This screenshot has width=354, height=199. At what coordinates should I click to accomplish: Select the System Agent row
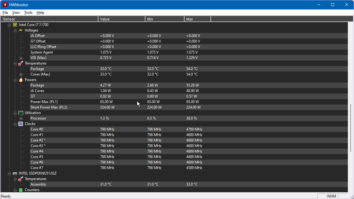pyautogui.click(x=189, y=52)
